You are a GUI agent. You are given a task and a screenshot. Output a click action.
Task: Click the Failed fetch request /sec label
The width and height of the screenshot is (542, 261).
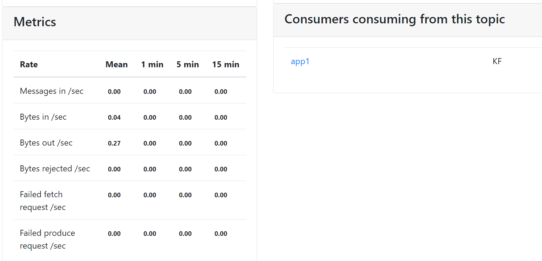click(43, 201)
